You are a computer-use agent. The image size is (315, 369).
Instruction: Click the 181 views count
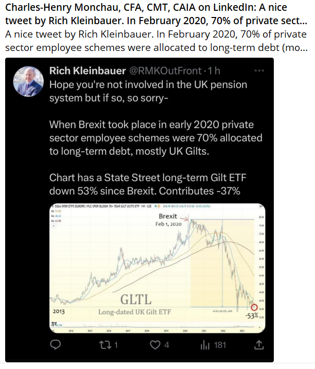pos(220,345)
